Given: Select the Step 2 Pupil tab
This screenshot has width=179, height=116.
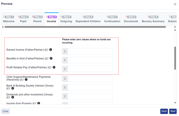Looking at the screenshot, I should coord(23,19).
